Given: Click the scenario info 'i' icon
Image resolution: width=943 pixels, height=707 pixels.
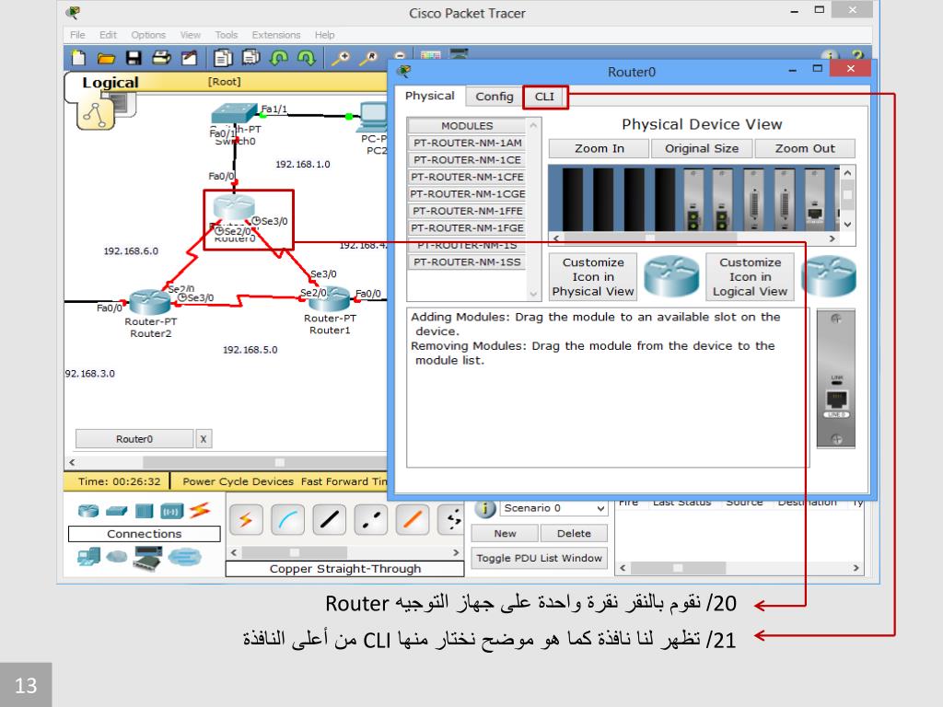Looking at the screenshot, I should click(x=484, y=508).
